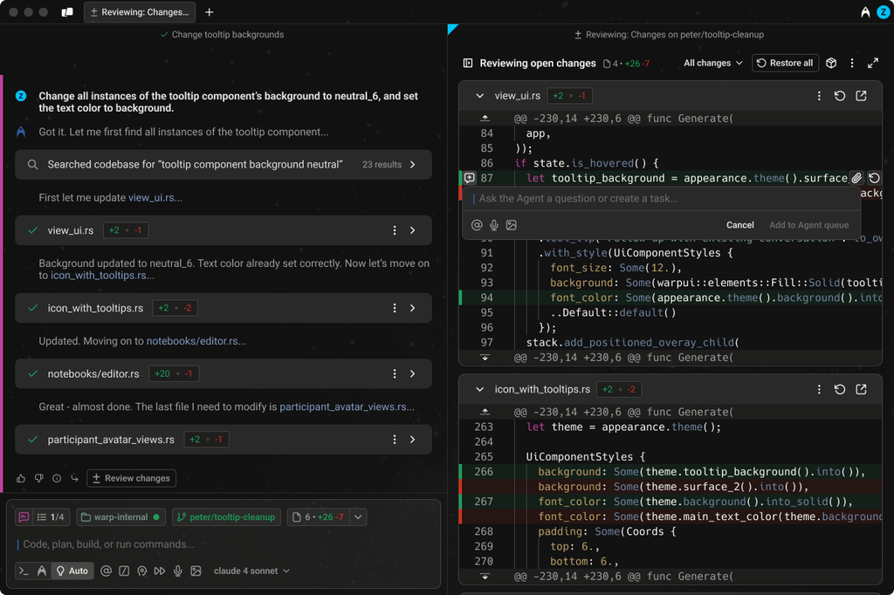Image resolution: width=894 pixels, height=595 pixels.
Task: Click the thumbs down feedback icon
Action: (x=38, y=478)
